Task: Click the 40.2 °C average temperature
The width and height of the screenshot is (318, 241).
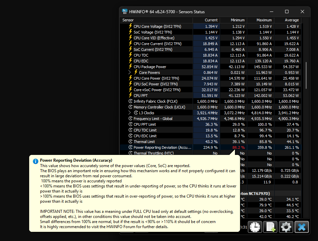Action: 293,217
